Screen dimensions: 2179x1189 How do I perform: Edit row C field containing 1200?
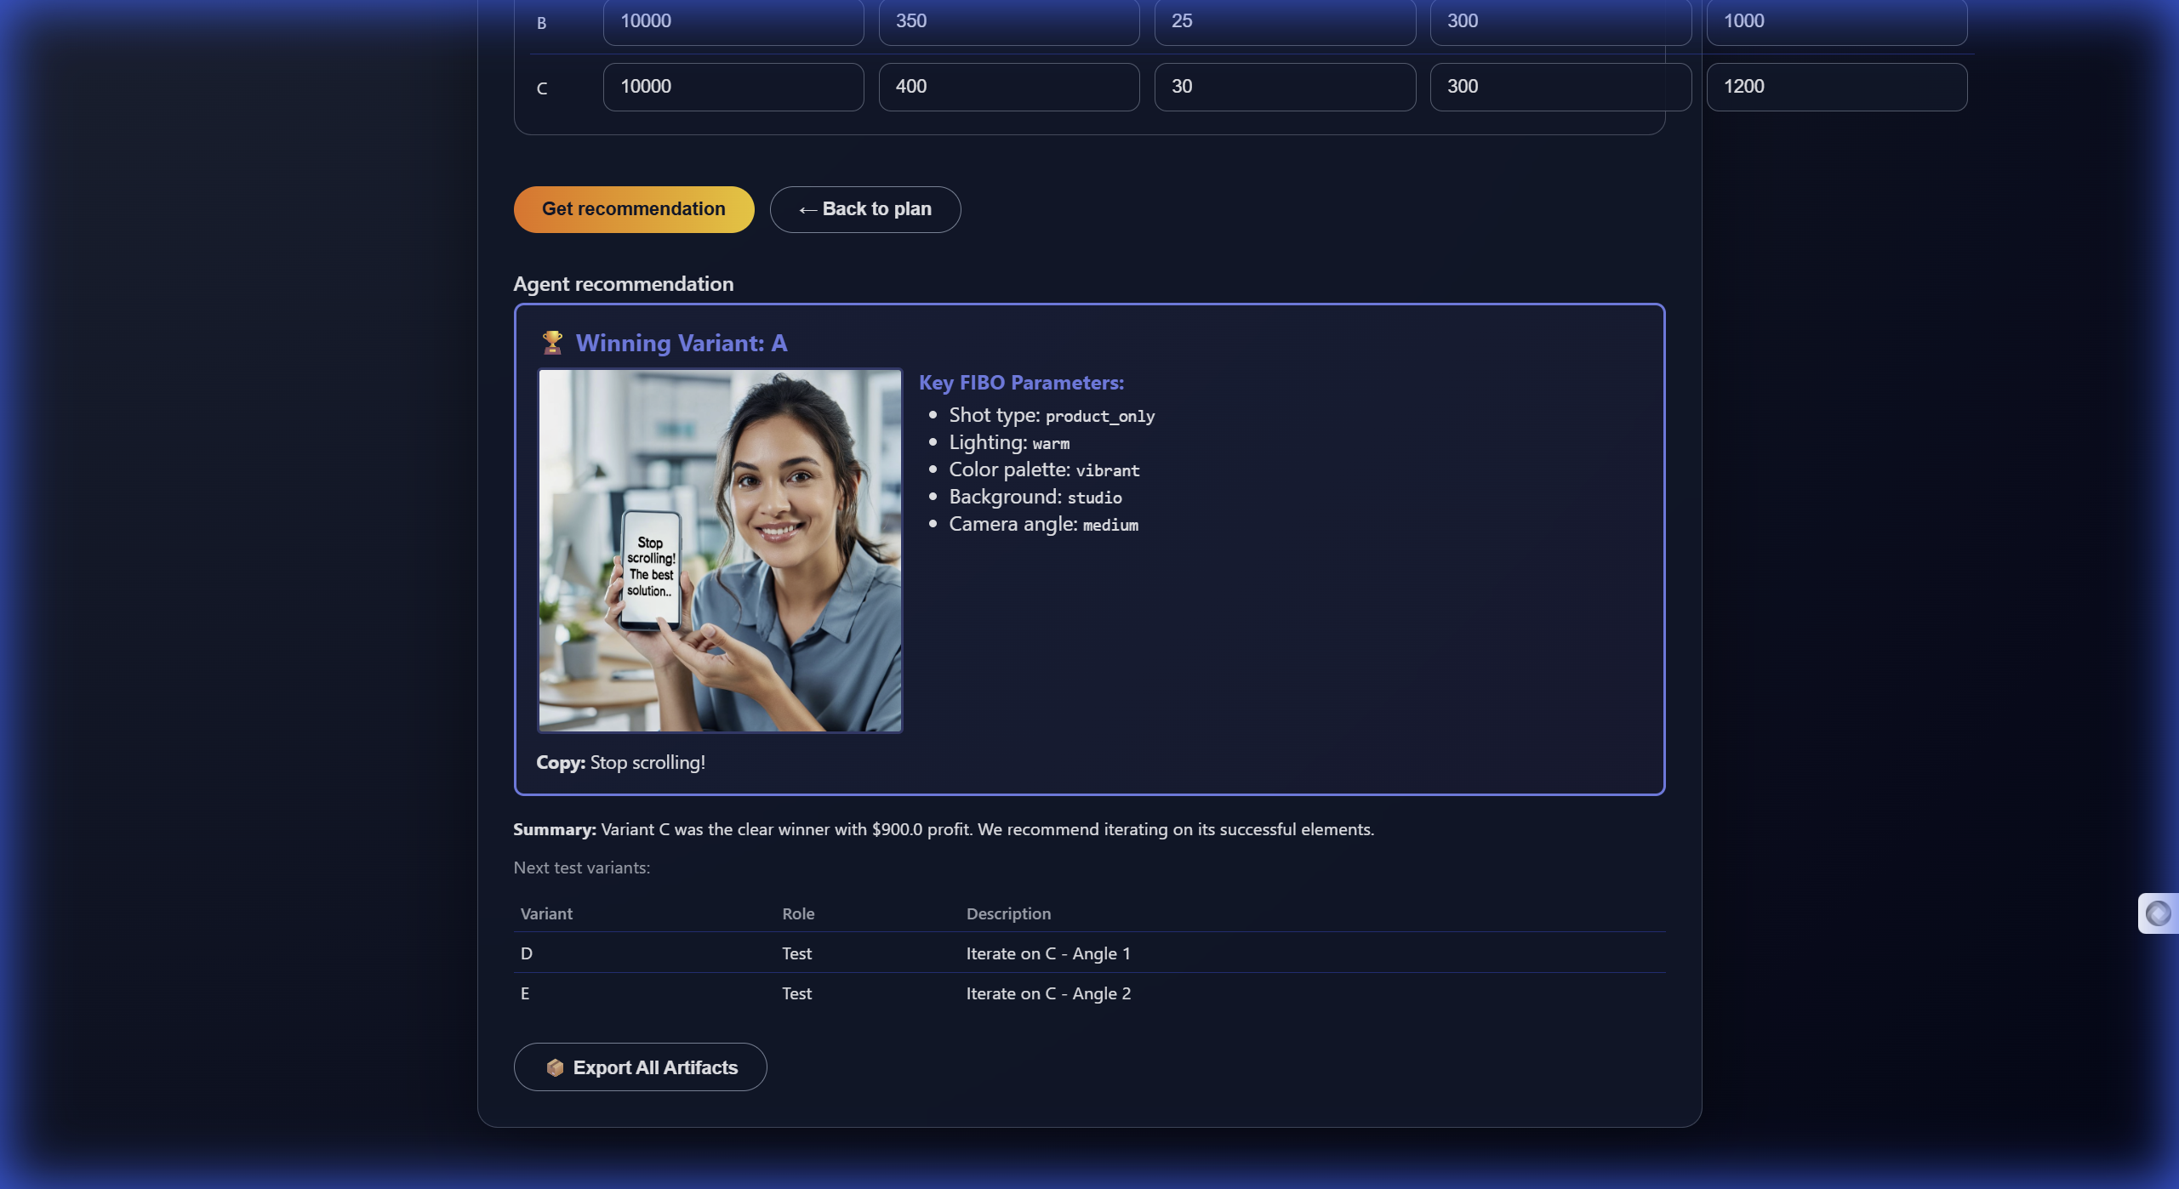(1836, 87)
